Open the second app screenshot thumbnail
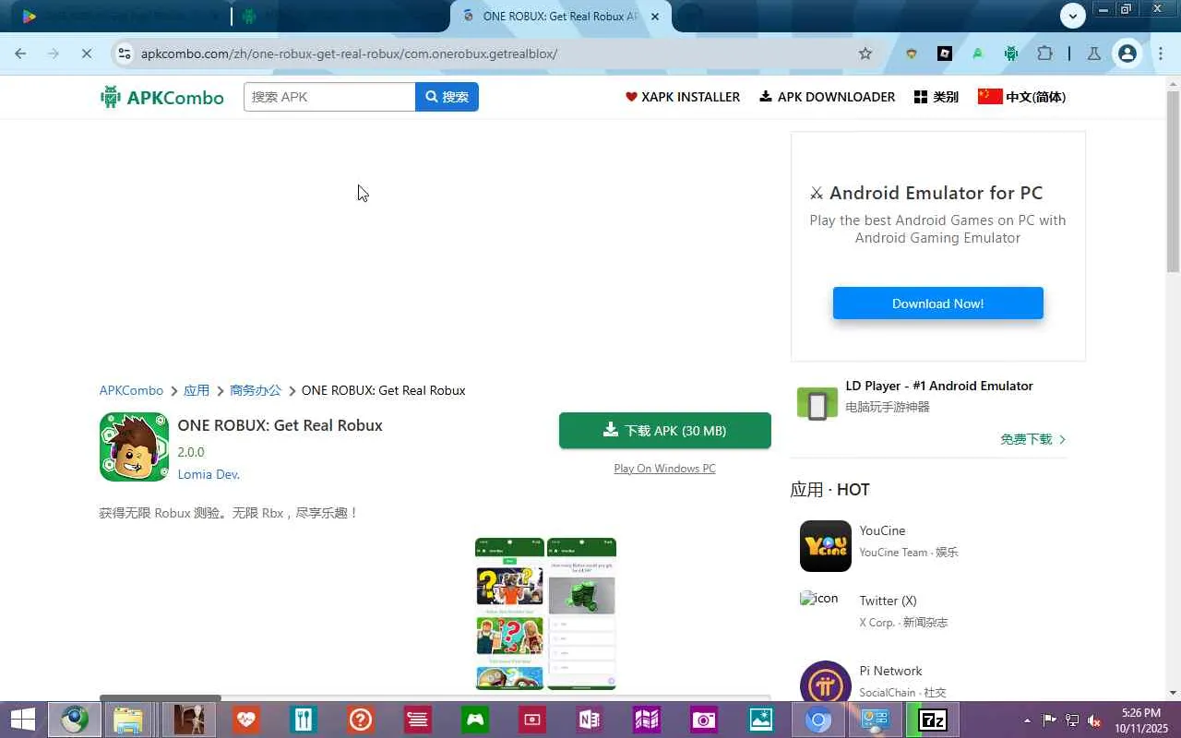 pyautogui.click(x=581, y=613)
